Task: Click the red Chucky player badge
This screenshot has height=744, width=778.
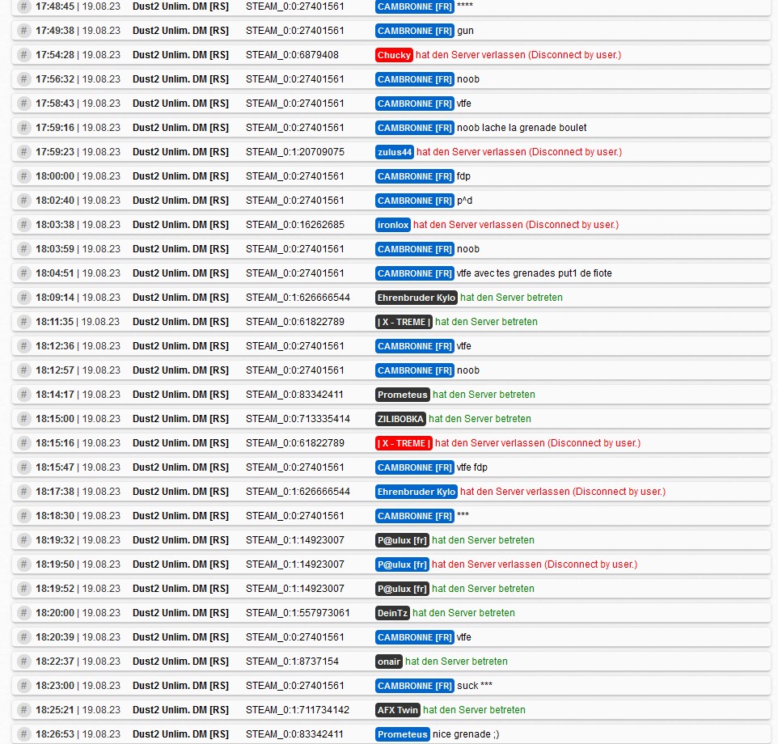Action: (x=394, y=55)
